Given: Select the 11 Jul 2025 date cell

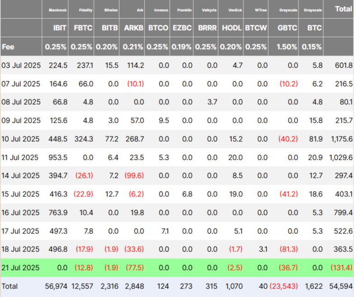Looking at the screenshot, I should [x=20, y=158].
